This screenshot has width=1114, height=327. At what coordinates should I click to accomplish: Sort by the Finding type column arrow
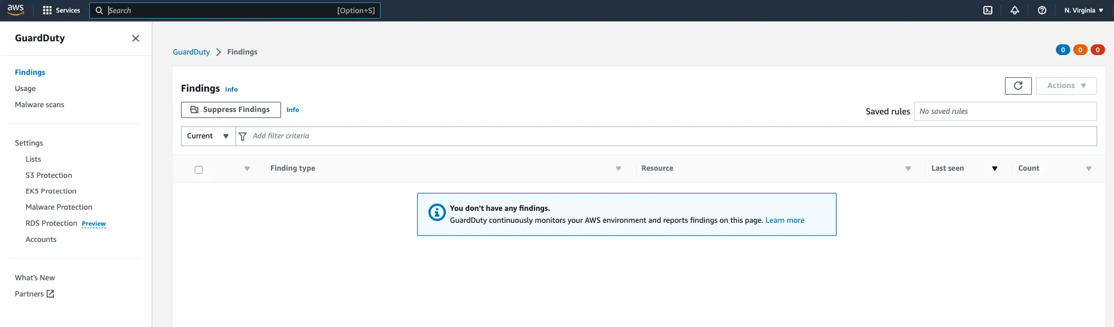coord(618,169)
